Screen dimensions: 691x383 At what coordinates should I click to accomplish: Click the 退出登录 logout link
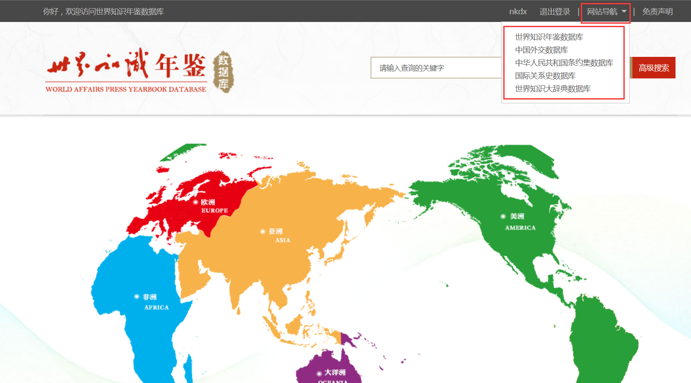555,12
